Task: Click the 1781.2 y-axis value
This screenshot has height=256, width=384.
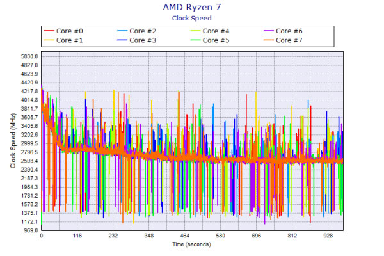Action: [29, 196]
